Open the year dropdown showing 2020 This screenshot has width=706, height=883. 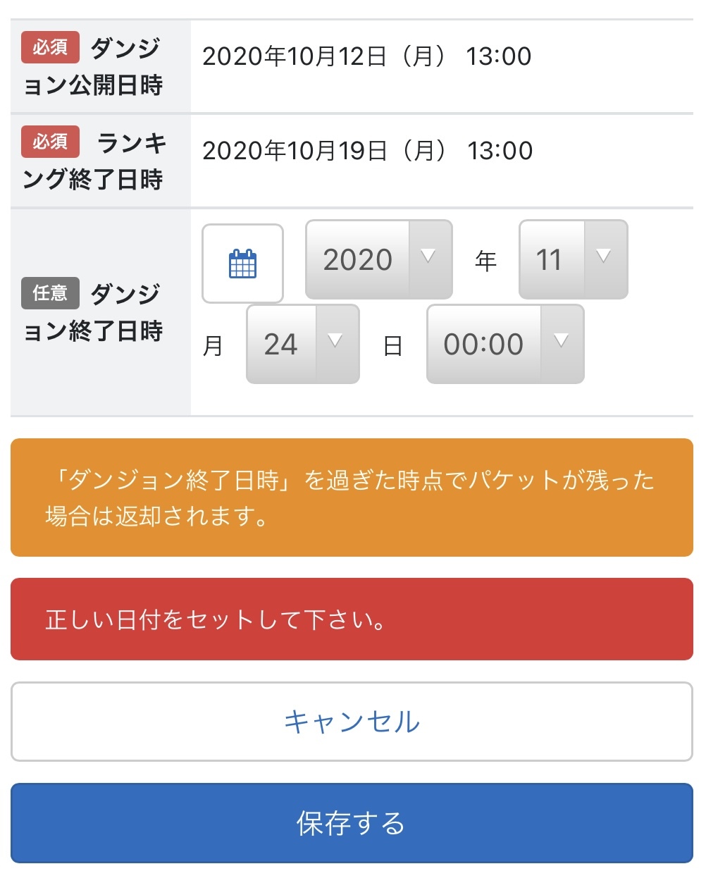coord(358,259)
